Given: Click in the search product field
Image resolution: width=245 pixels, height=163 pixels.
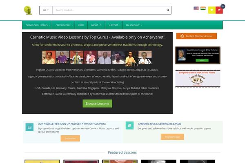Looking at the screenshot, I should click(x=109, y=10).
